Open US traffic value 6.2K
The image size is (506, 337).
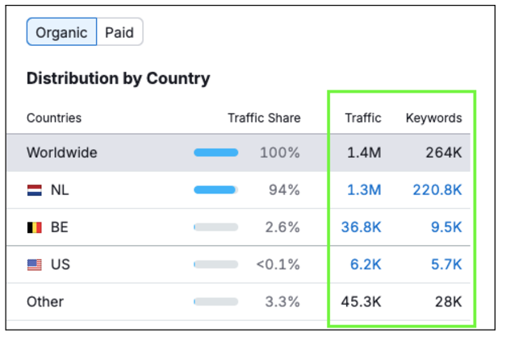pos(365,264)
